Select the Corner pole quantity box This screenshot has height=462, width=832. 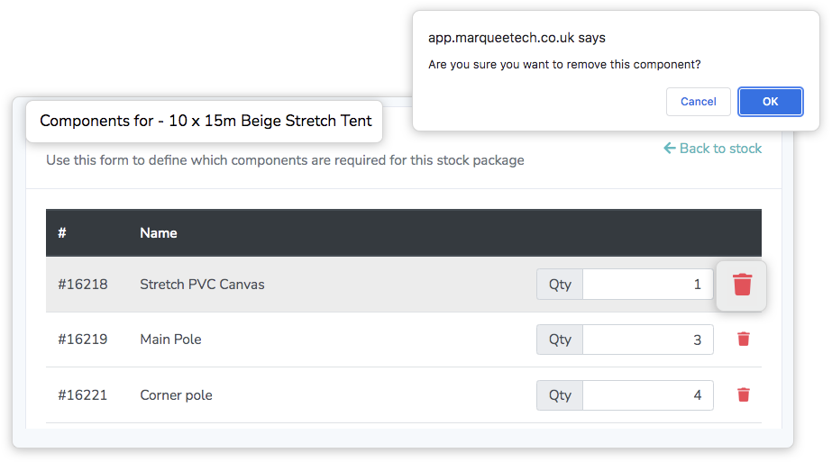coord(648,395)
